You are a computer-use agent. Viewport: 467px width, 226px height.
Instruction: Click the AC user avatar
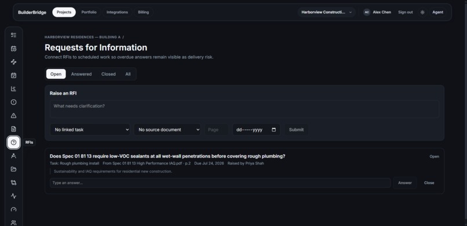[367, 12]
